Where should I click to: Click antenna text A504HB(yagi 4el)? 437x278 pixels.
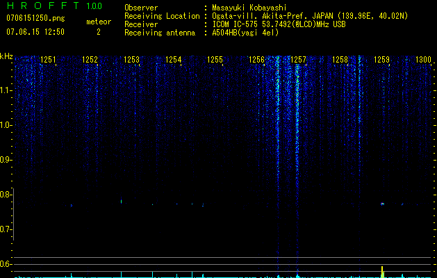coord(245,33)
